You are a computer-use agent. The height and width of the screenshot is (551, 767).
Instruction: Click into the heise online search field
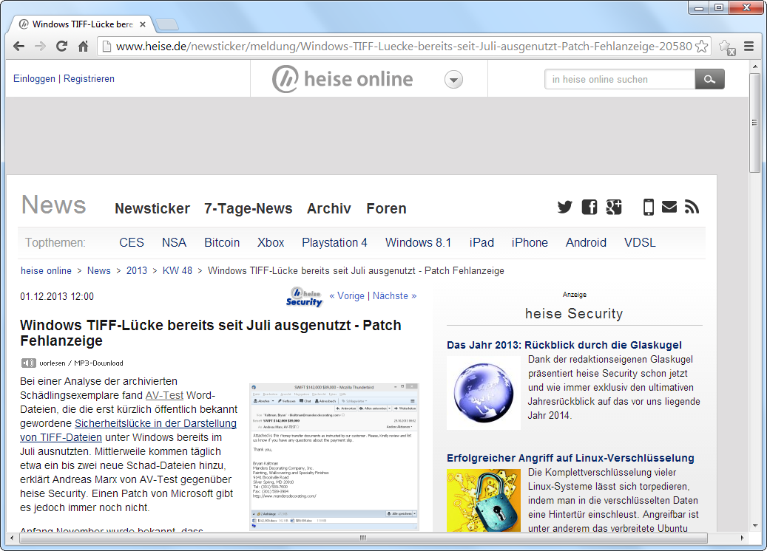click(620, 79)
